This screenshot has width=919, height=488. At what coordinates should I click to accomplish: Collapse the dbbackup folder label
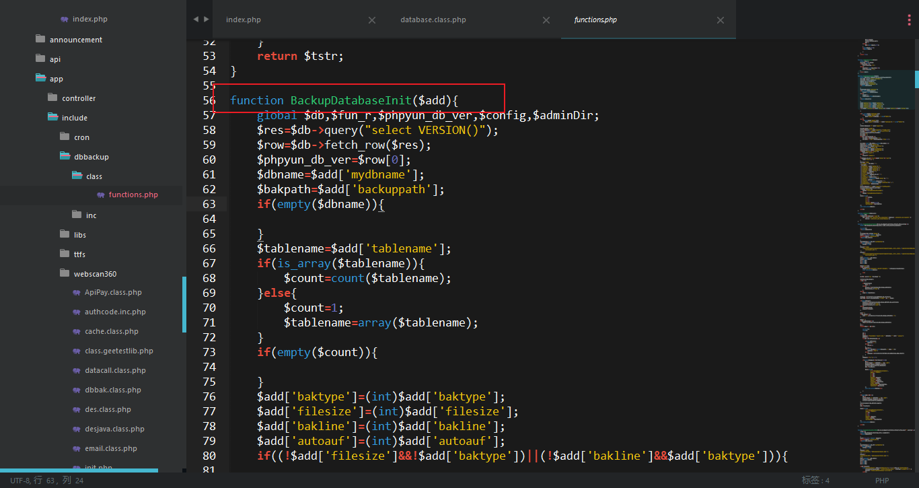point(91,157)
